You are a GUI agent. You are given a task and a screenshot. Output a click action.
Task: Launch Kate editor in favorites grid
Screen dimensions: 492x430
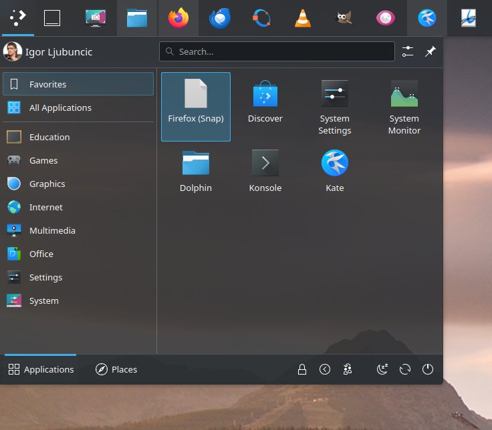point(335,170)
